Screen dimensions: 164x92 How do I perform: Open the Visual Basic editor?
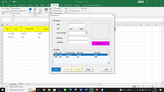[x=3, y=11]
